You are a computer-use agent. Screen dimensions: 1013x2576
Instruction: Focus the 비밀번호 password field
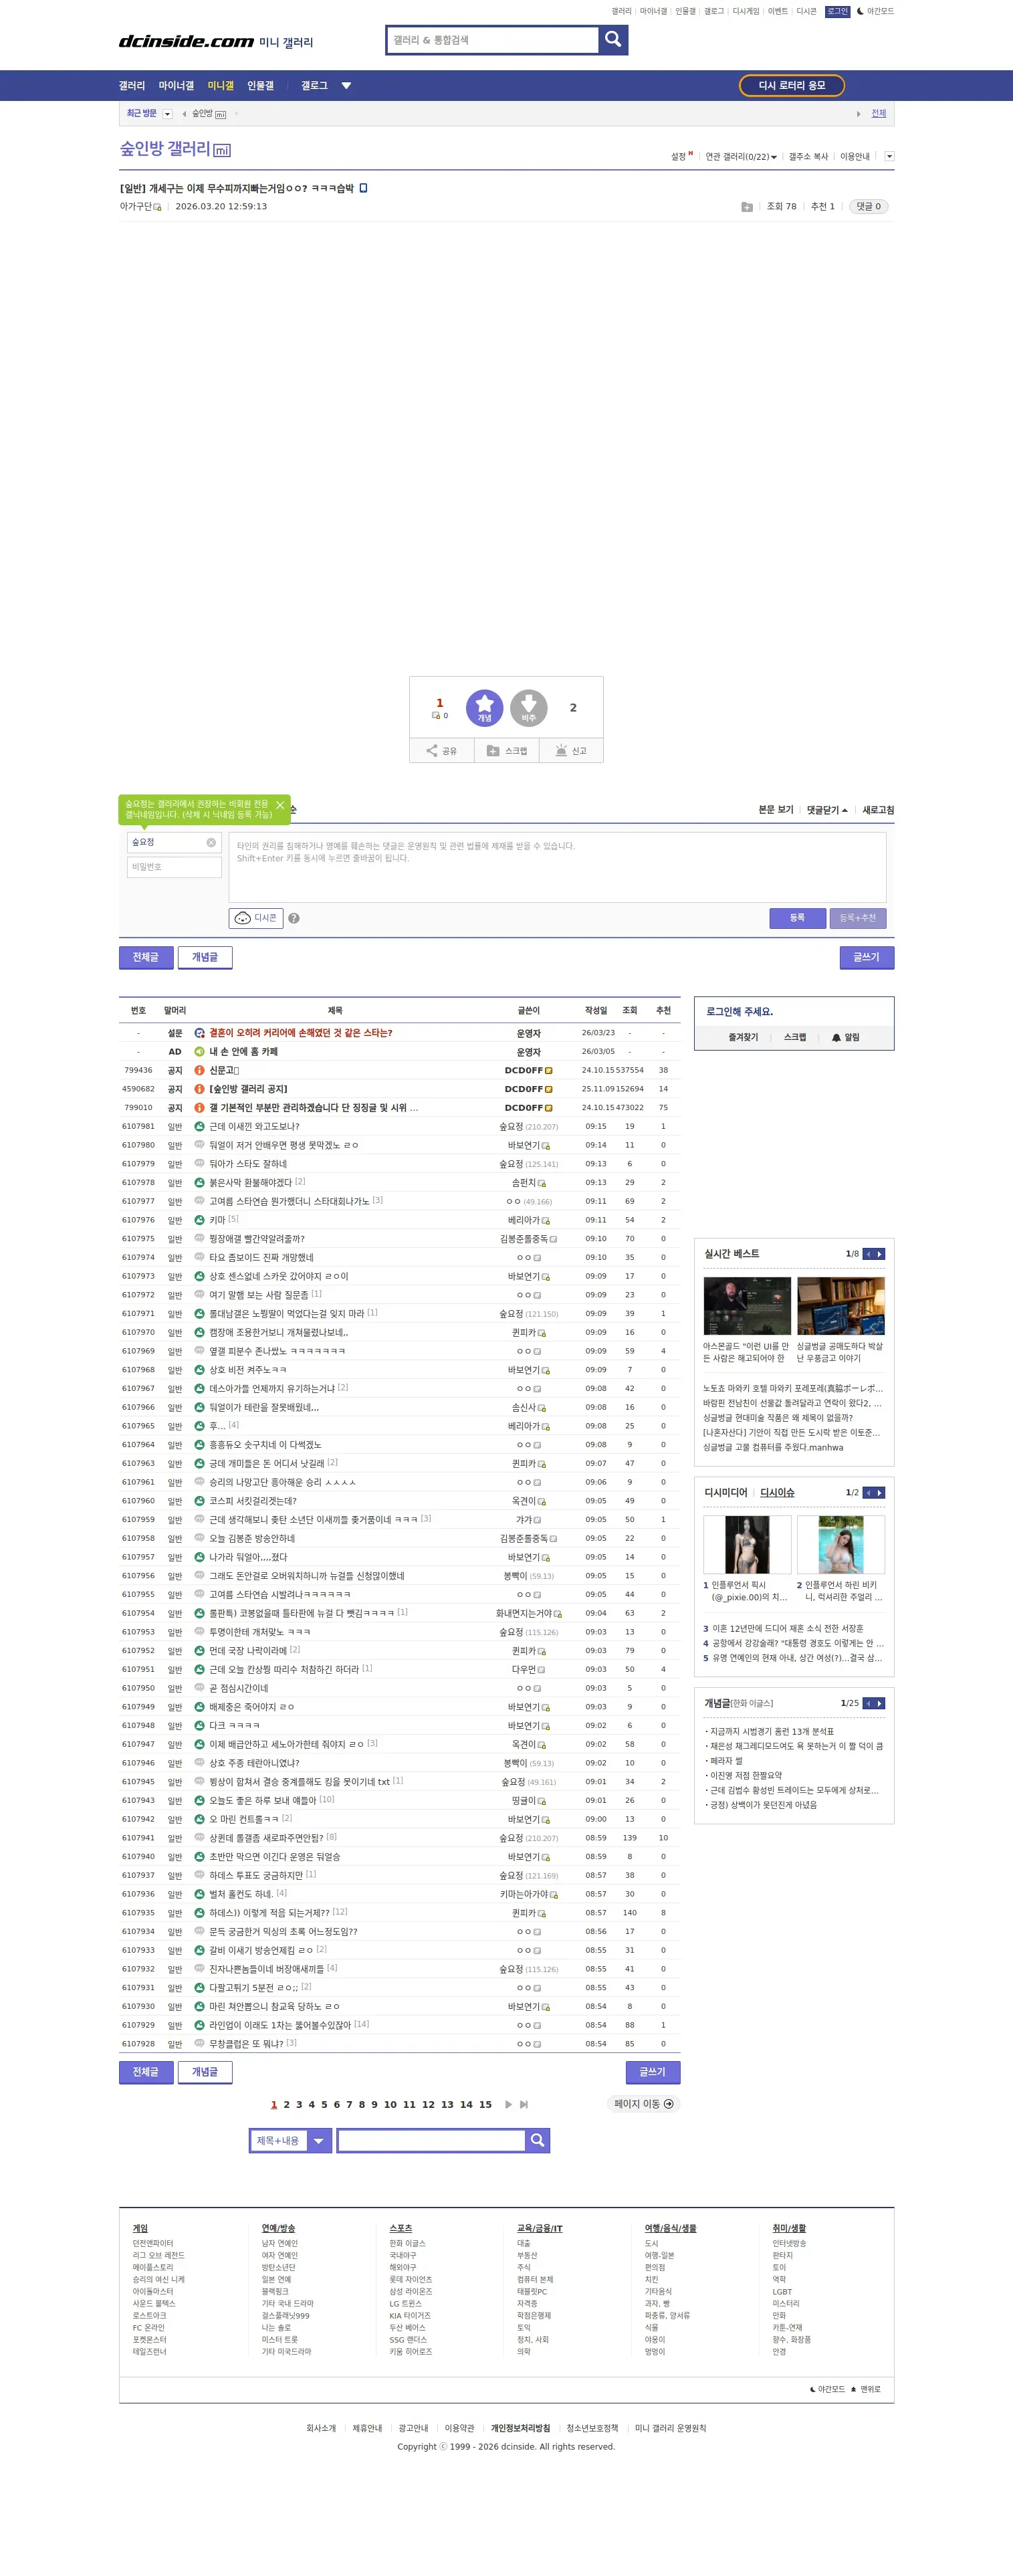(x=174, y=867)
